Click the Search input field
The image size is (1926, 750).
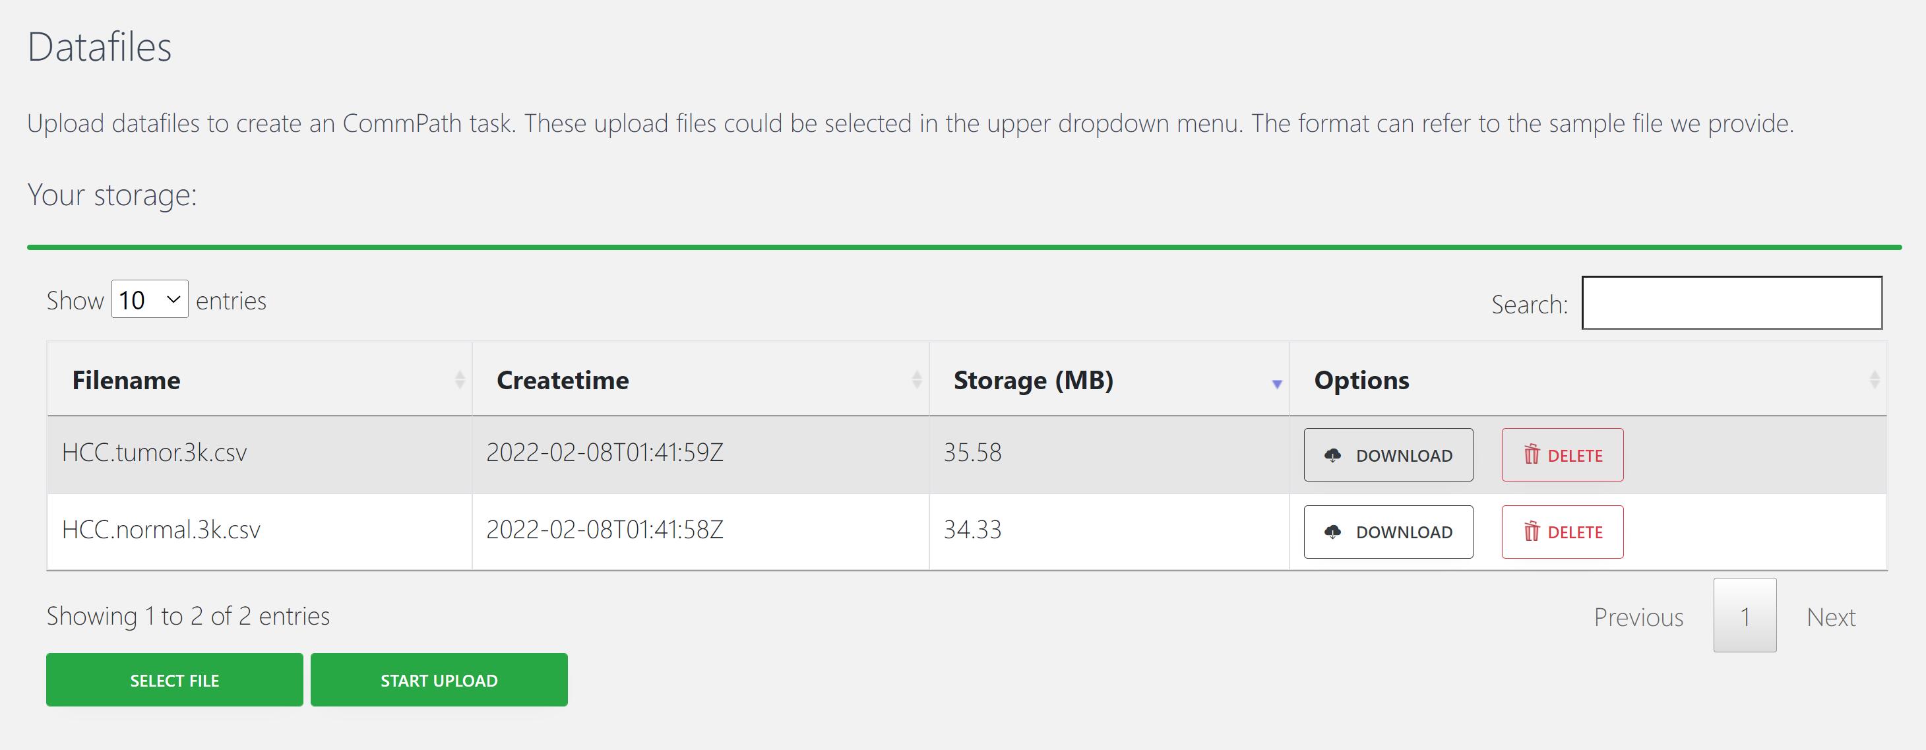click(1731, 303)
